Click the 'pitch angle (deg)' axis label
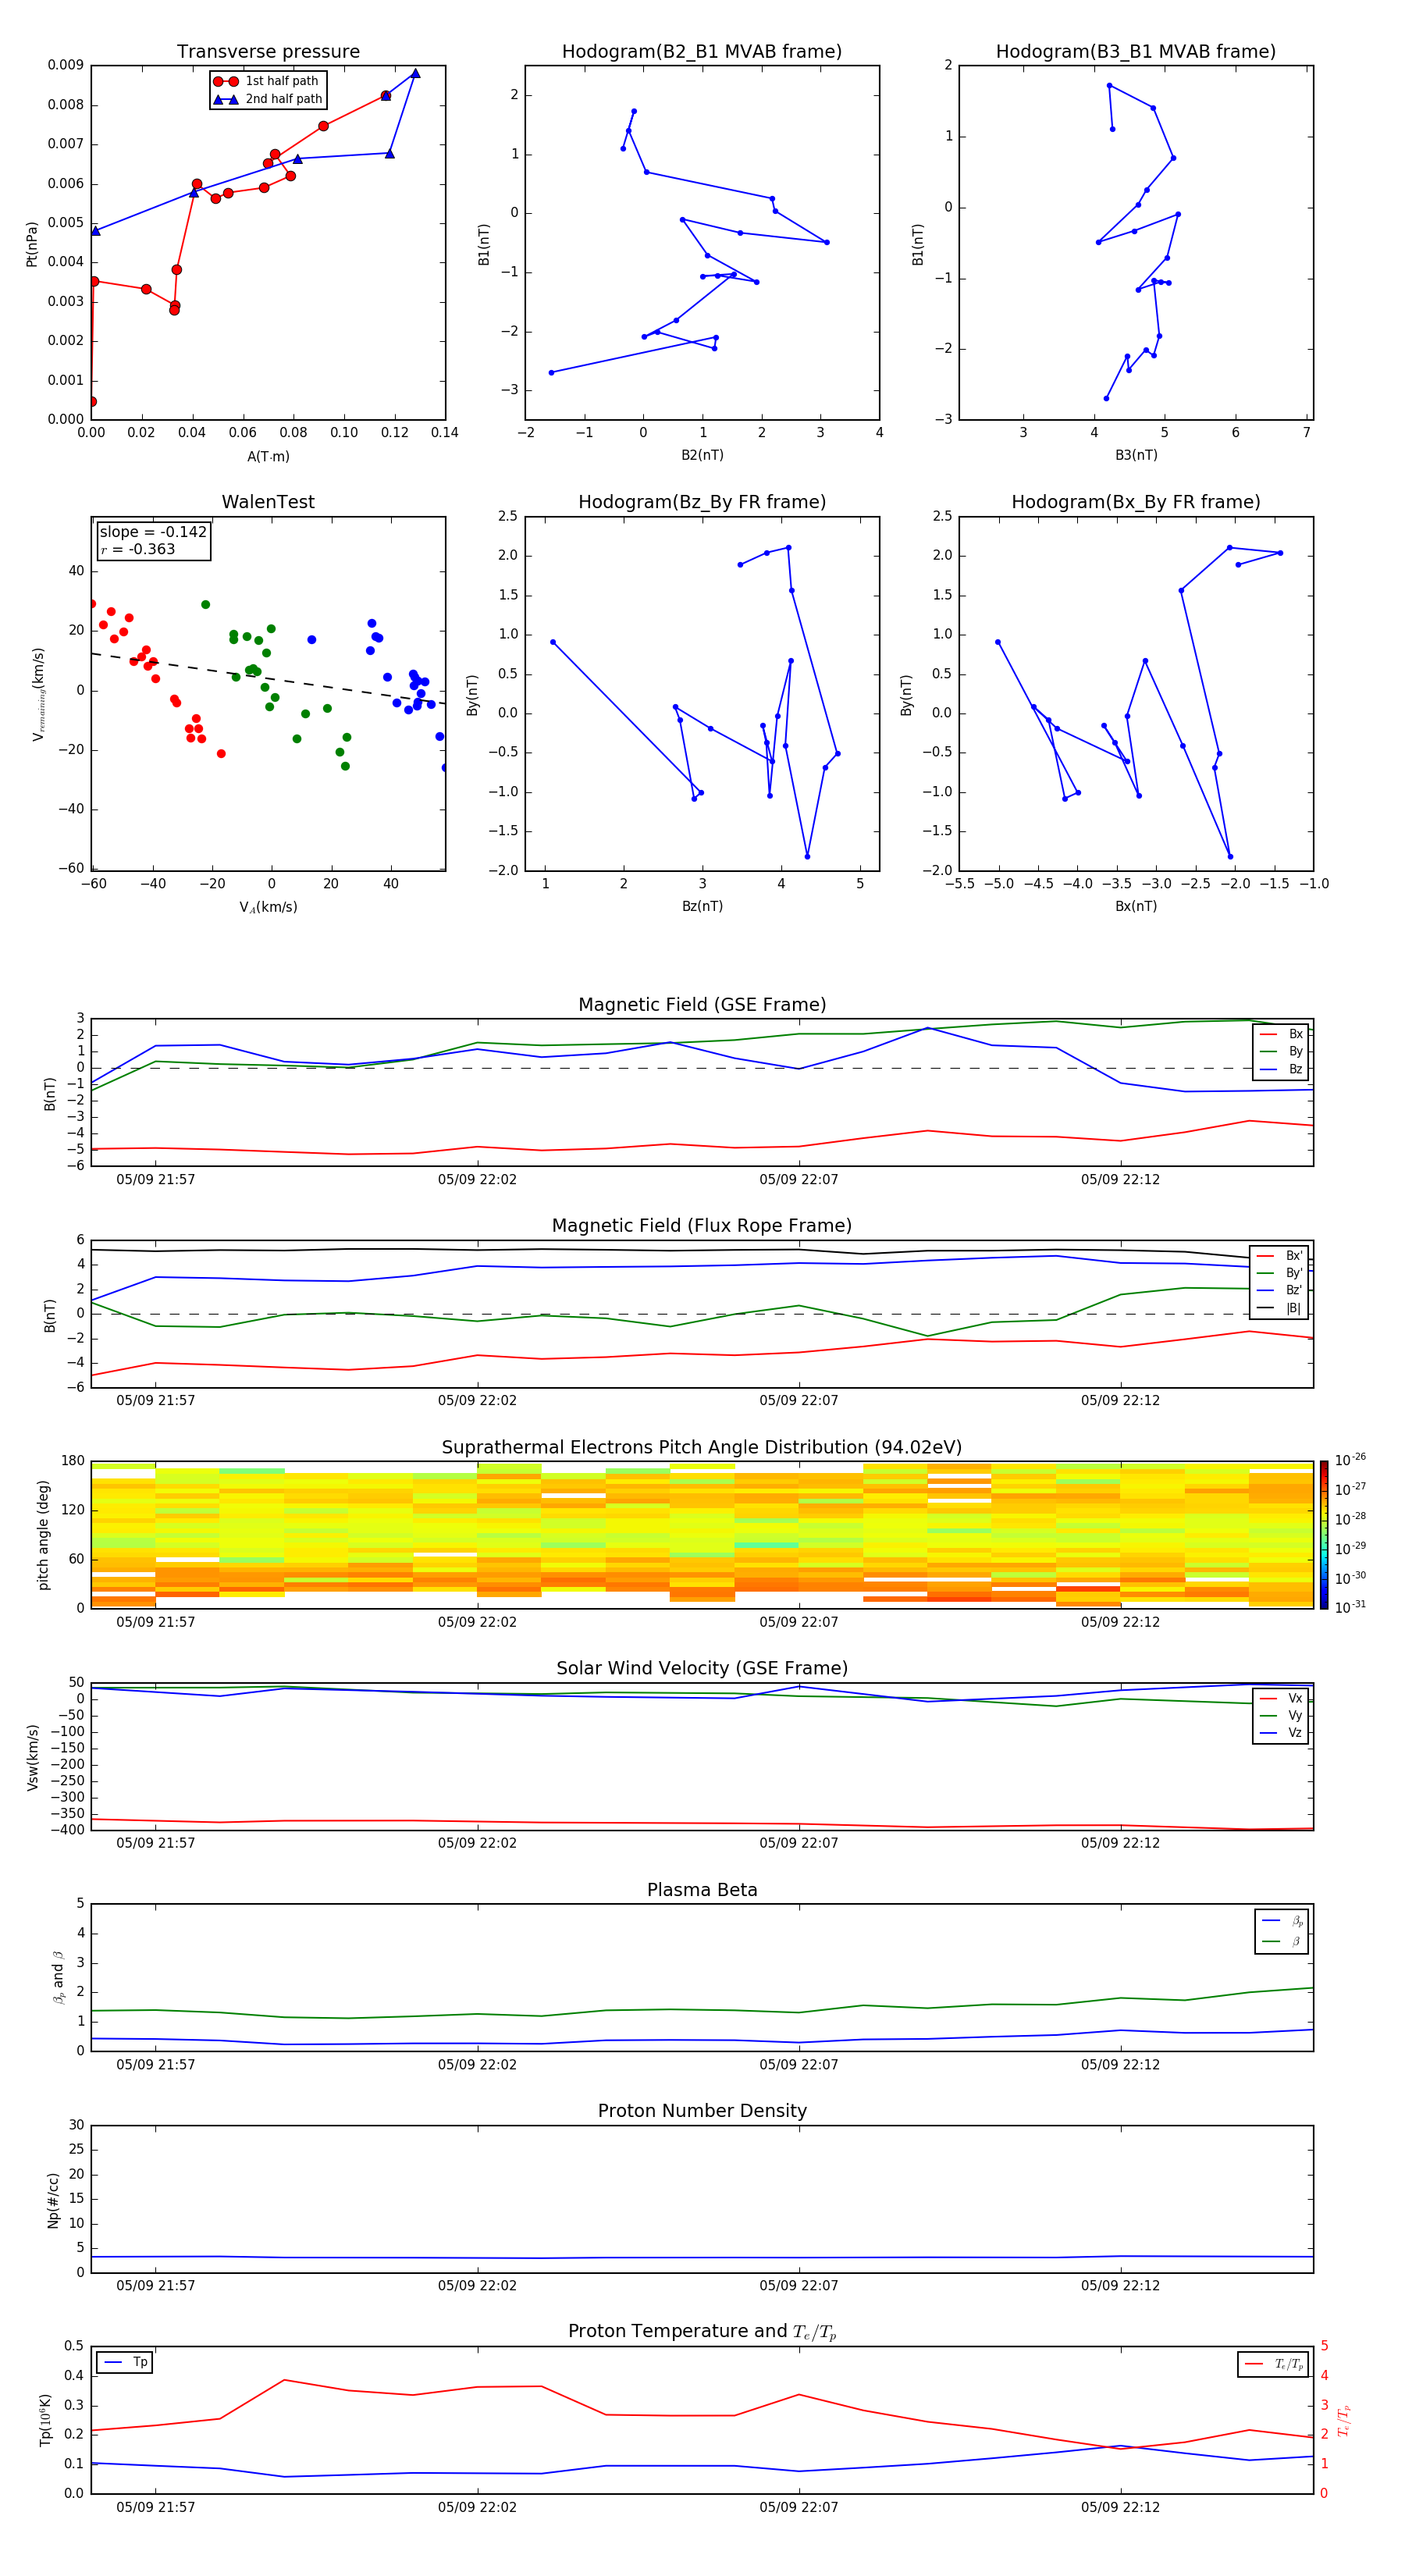Screen dimensions: 1405x2576 43,1535
